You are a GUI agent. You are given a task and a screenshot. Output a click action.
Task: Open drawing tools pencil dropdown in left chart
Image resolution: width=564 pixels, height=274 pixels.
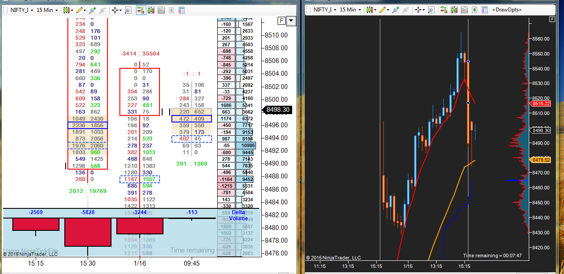pyautogui.click(x=81, y=10)
